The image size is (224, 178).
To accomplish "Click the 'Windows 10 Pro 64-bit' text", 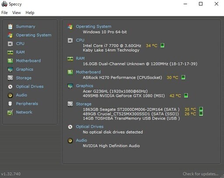I will coord(105,32).
